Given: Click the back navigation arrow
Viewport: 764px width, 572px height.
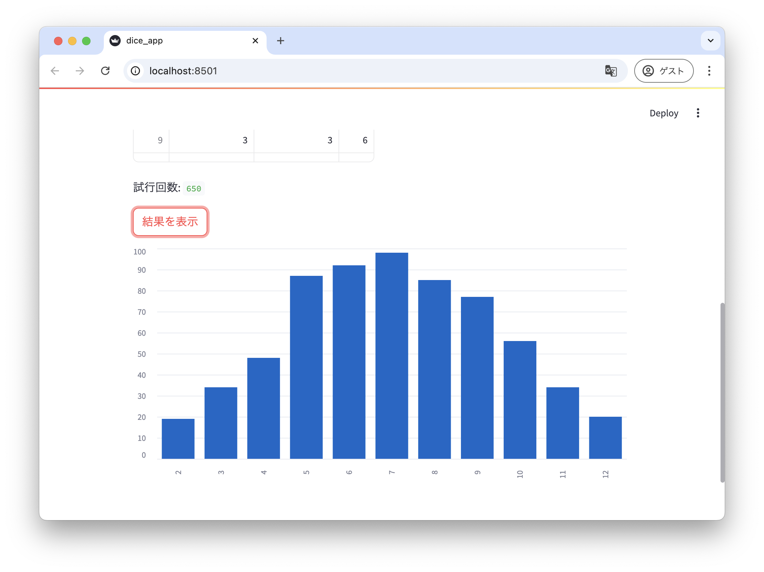Looking at the screenshot, I should [x=55, y=71].
